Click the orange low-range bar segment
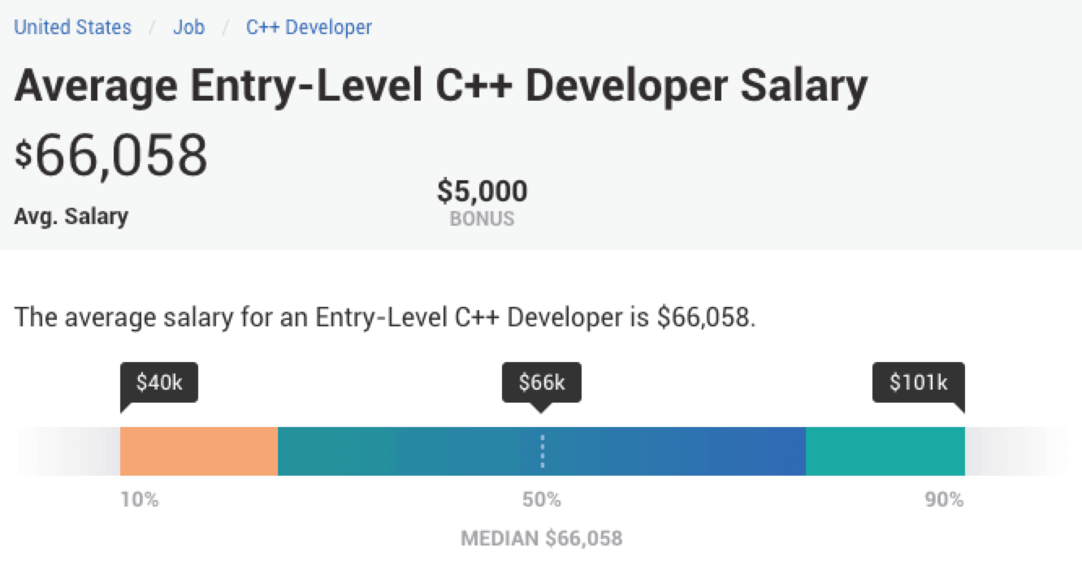Image resolution: width=1082 pixels, height=565 pixels. click(x=199, y=451)
